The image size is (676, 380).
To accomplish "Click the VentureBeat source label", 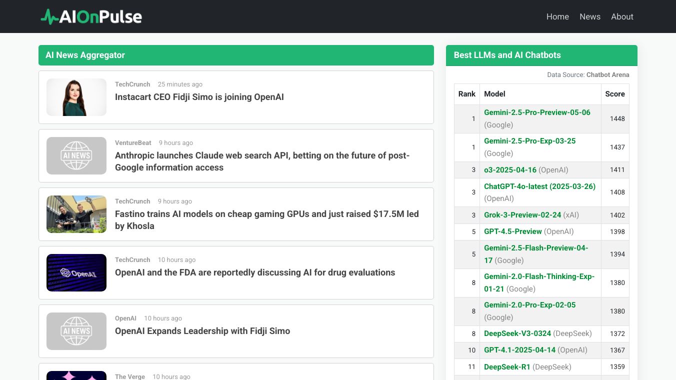I will 133,143.
